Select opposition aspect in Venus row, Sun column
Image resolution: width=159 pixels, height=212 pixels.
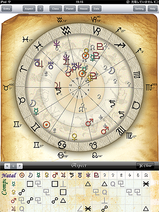(x=22, y=192)
